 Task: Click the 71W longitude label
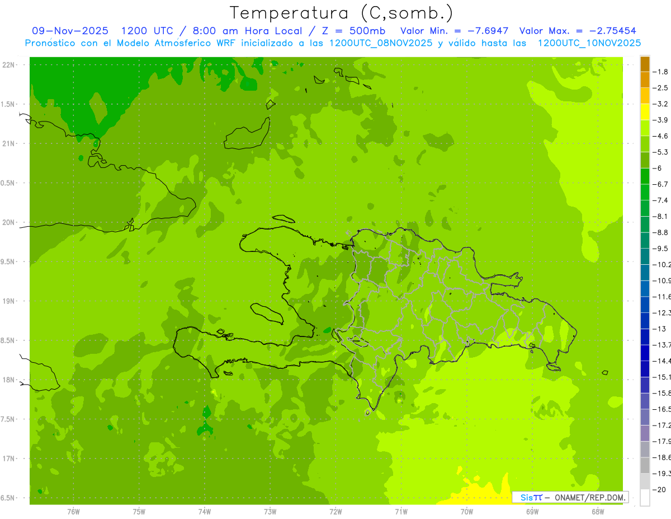pos(401,512)
